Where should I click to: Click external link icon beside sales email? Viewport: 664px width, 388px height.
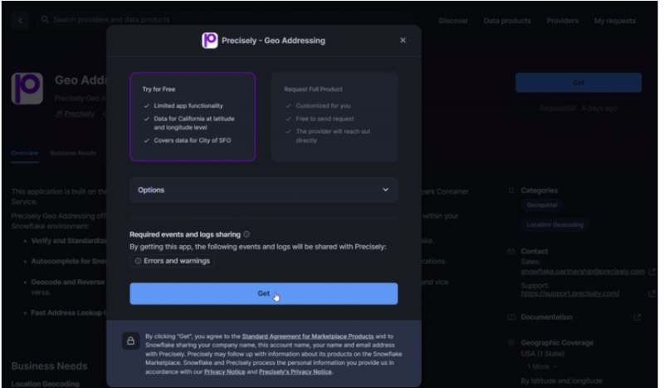click(652, 272)
